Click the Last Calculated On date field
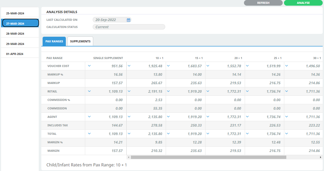The width and height of the screenshot is (324, 171). click(109, 20)
